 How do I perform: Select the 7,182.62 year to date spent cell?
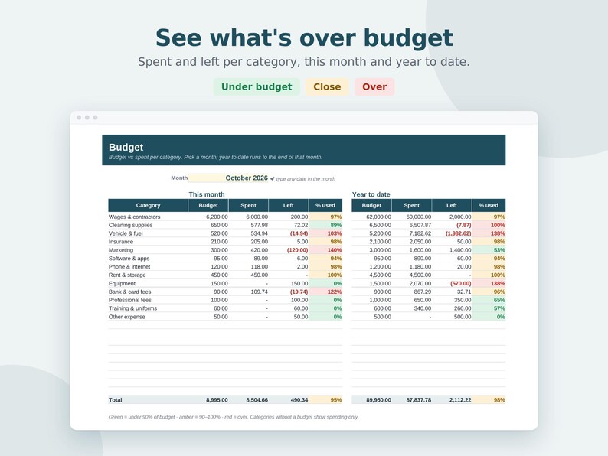411,233
